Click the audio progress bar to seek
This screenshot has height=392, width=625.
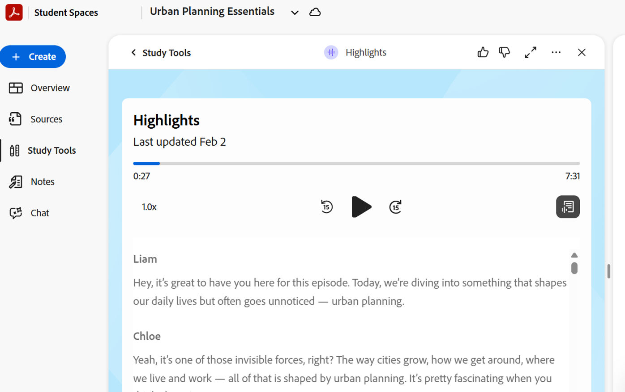coord(356,163)
